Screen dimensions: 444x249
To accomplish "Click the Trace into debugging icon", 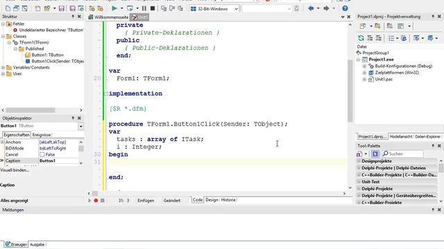I will (164, 8).
